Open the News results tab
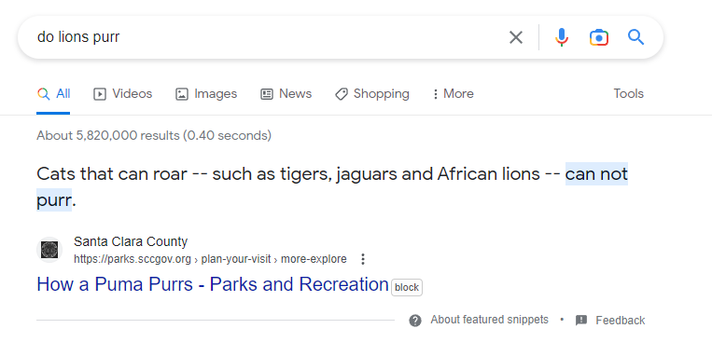This screenshot has height=356, width=712. pos(286,94)
